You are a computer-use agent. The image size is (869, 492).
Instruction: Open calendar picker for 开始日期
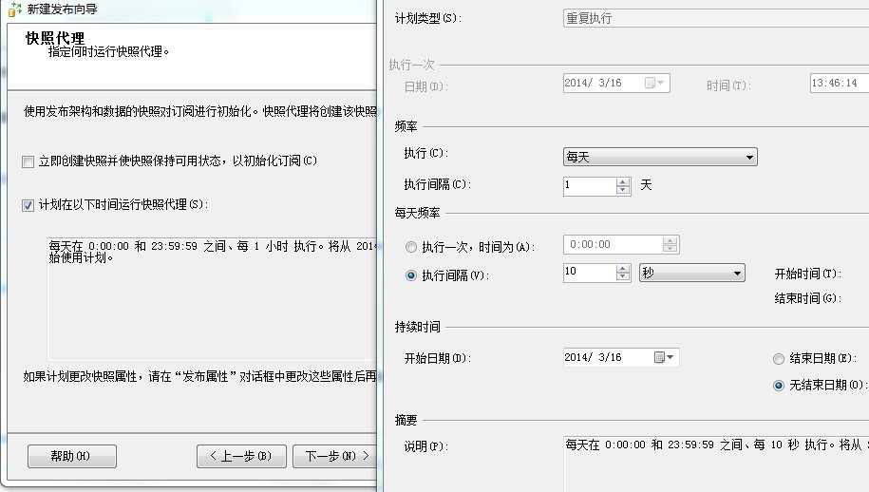click(664, 357)
